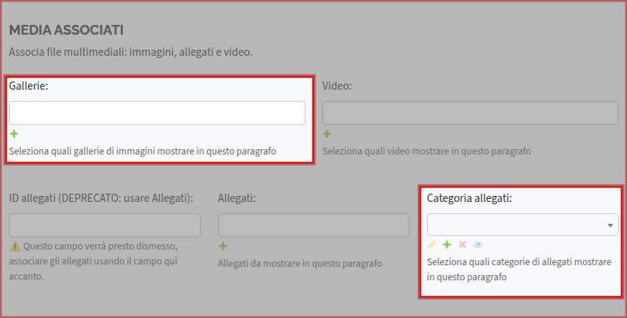
Task: Select the 'Gallerie:' label
Action: pyautogui.click(x=29, y=85)
